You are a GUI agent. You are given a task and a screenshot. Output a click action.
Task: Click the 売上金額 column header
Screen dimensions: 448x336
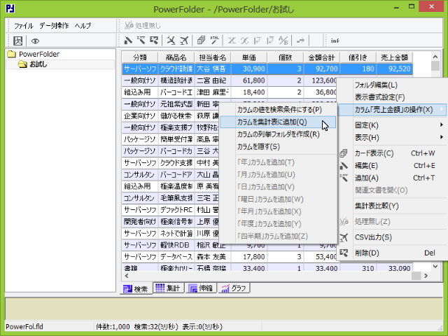pyautogui.click(x=394, y=57)
